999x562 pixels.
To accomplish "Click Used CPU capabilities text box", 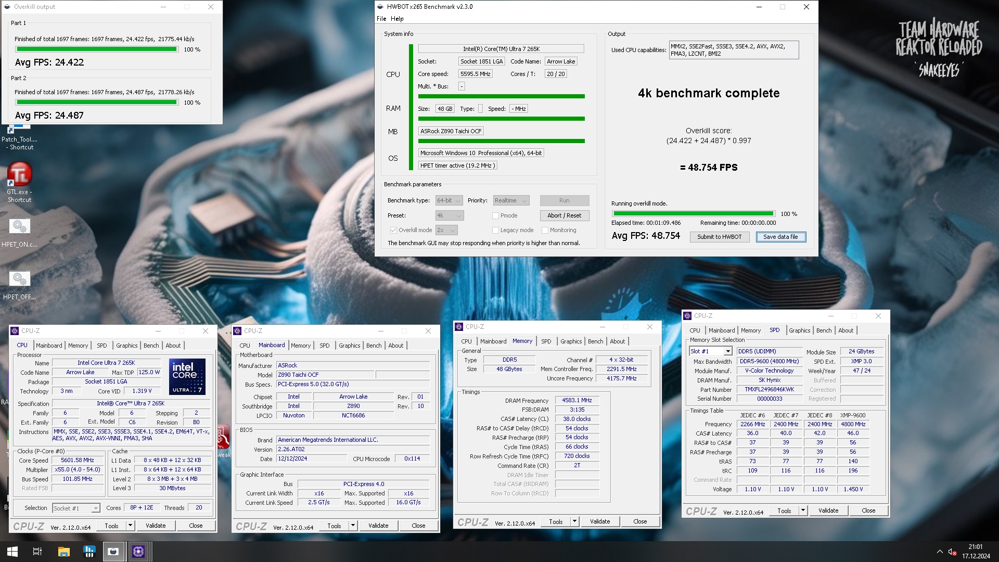I will click(734, 50).
